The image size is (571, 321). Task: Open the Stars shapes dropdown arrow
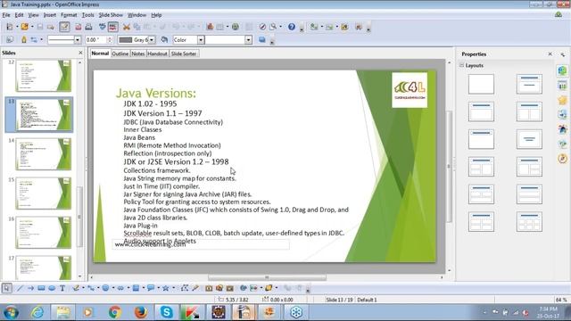tap(173, 288)
